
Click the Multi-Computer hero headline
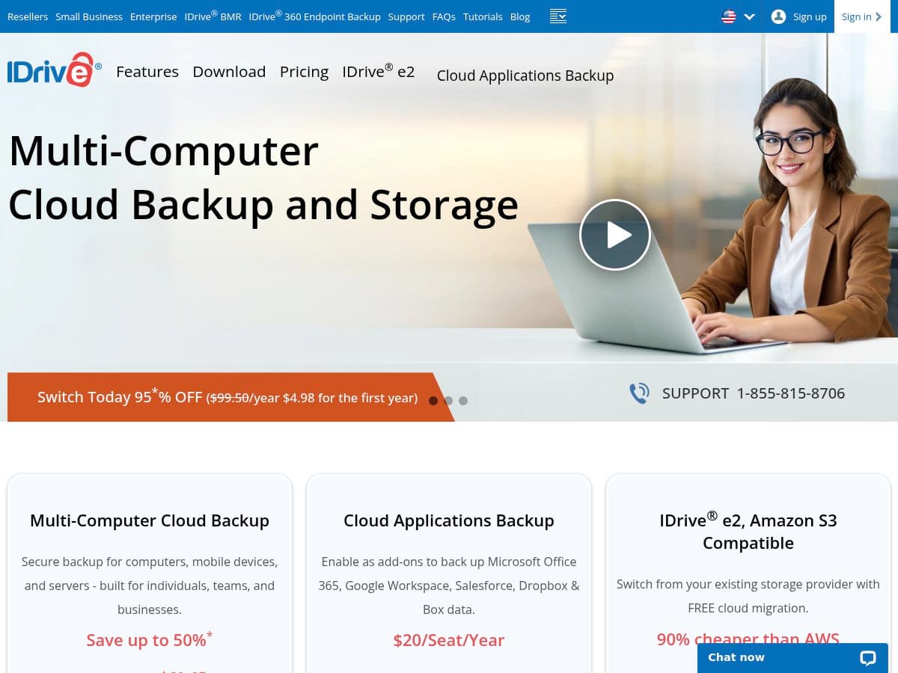[263, 178]
